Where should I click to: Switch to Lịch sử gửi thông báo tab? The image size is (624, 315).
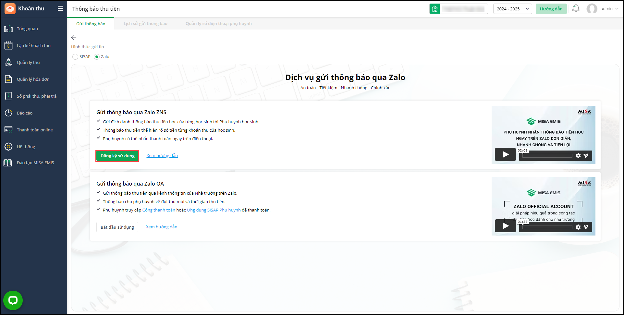pos(145,24)
